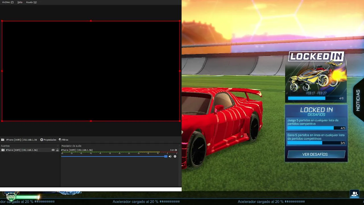Open Filtros for the selected source
This screenshot has height=205, width=364.
tap(63, 140)
